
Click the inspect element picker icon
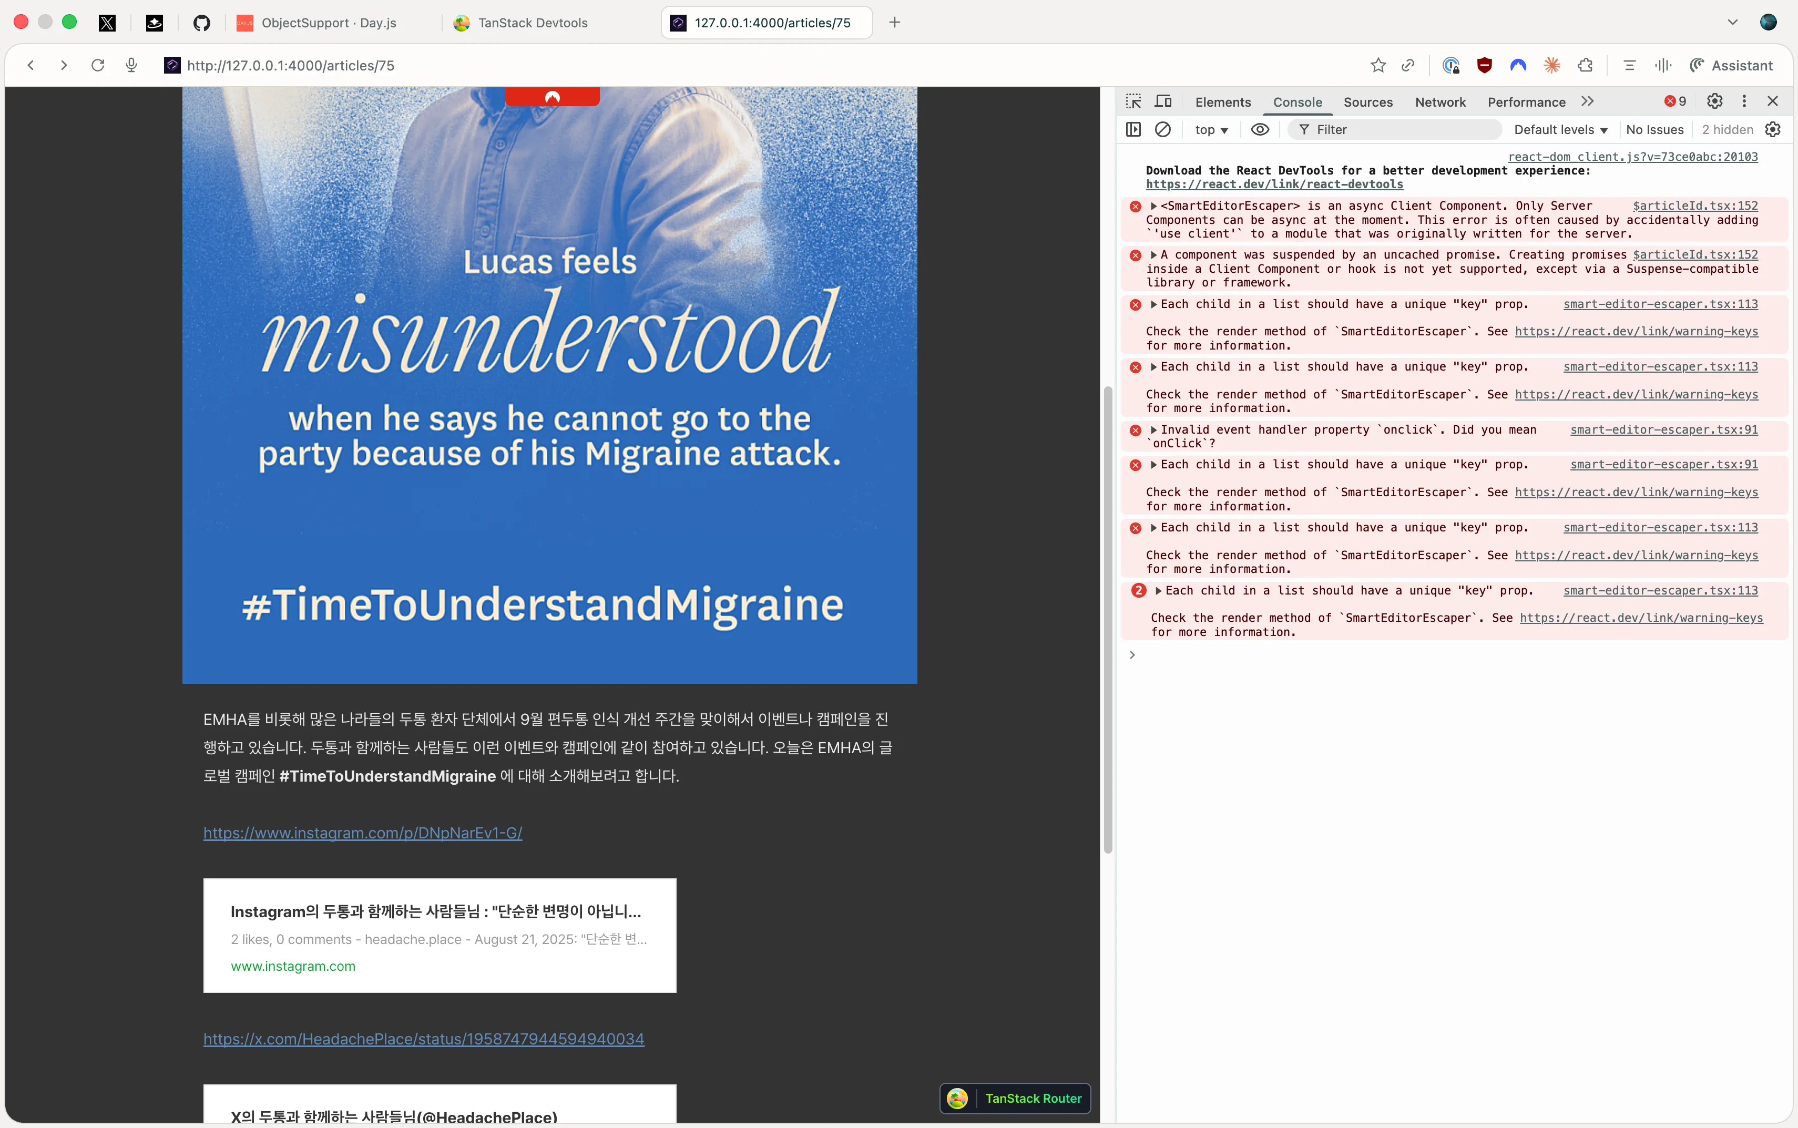click(x=1133, y=101)
